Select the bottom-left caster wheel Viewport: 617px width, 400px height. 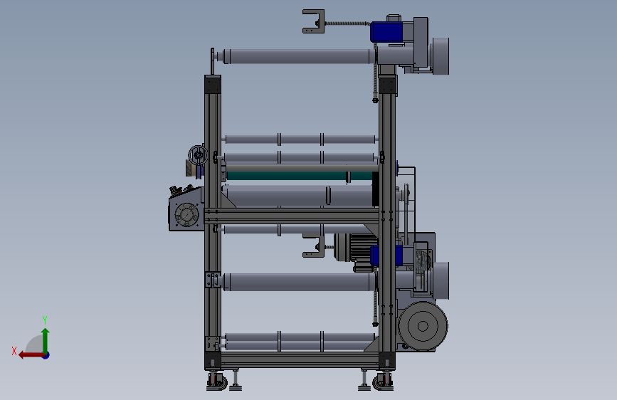[x=217, y=382]
